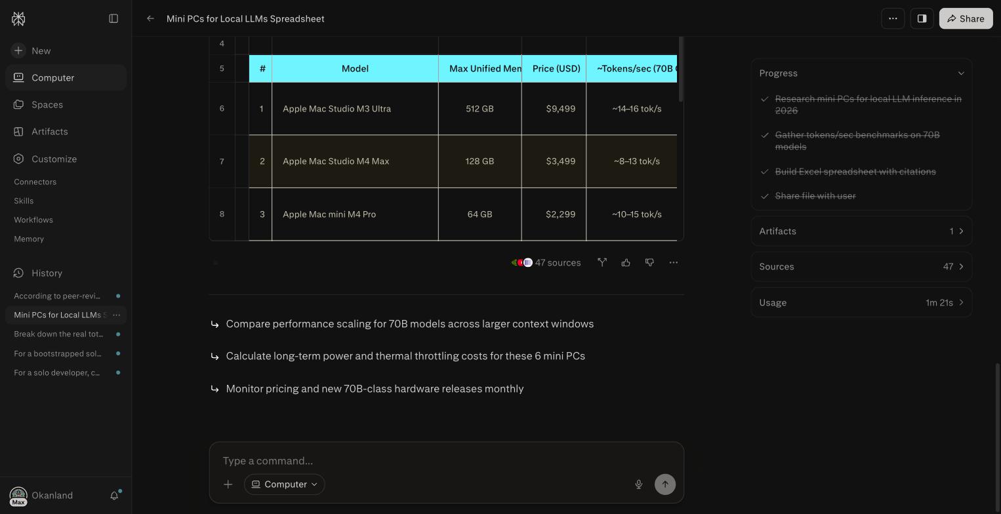The image size is (1001, 514).
Task: Click the $2,299 price cell
Action: (x=554, y=214)
